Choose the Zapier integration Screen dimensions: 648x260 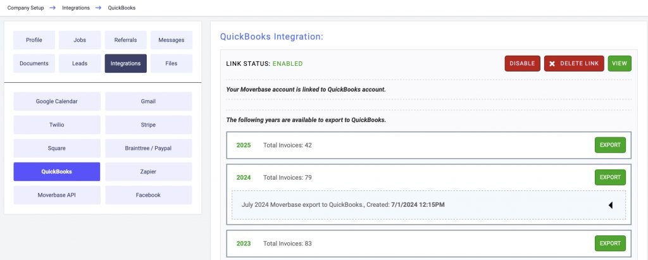(149, 171)
